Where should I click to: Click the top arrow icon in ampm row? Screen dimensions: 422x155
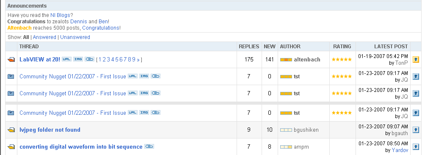pyautogui.click(x=416, y=147)
